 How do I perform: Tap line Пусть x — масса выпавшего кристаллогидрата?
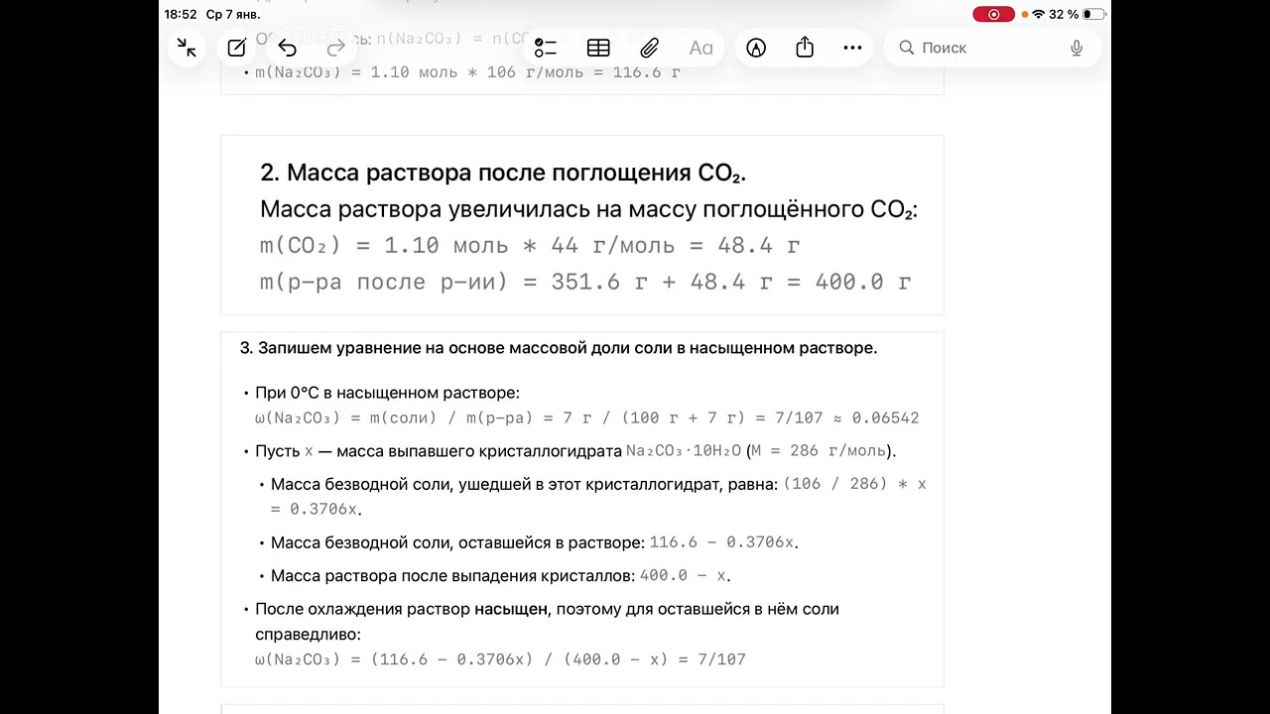coord(575,450)
